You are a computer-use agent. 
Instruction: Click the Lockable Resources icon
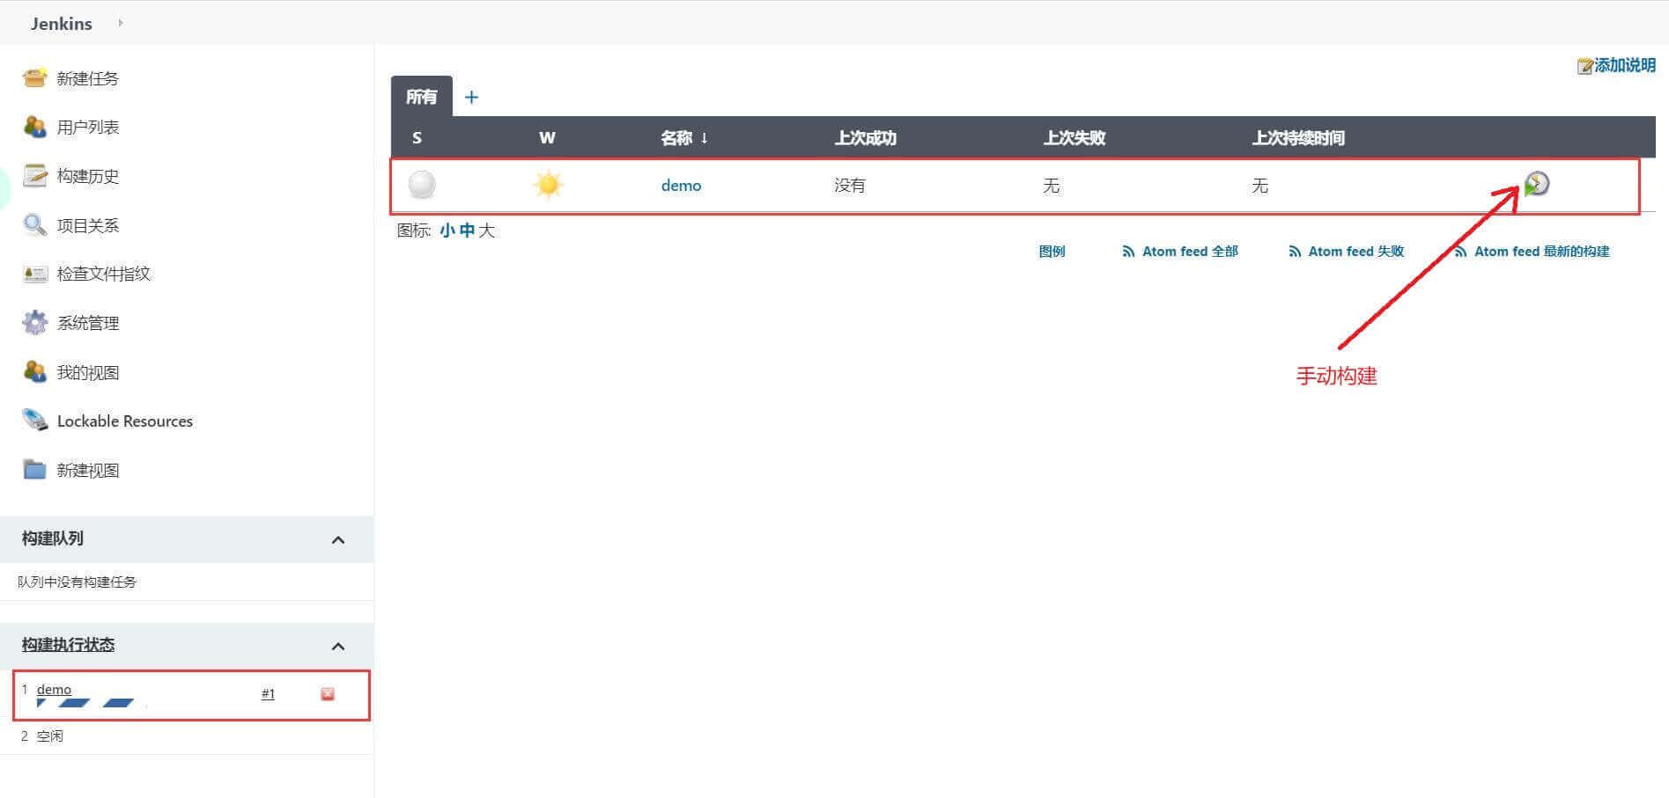[34, 421]
